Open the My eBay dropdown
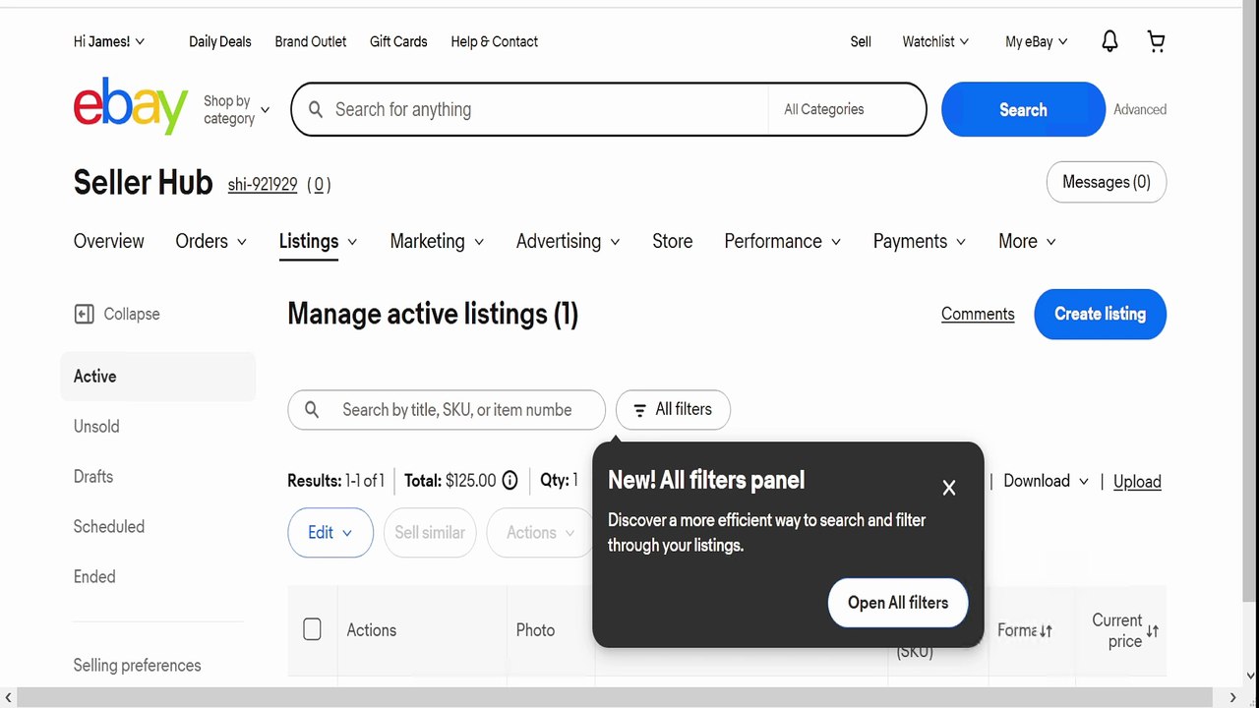The height and width of the screenshot is (708, 1259). point(1037,41)
